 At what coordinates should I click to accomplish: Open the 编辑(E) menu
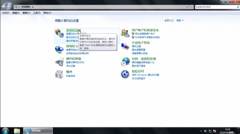[x=16, y=13]
